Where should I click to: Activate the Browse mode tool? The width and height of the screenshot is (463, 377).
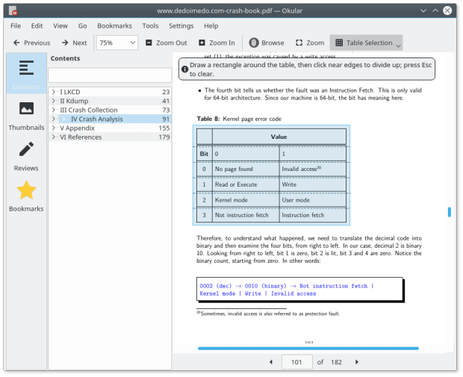pyautogui.click(x=267, y=43)
